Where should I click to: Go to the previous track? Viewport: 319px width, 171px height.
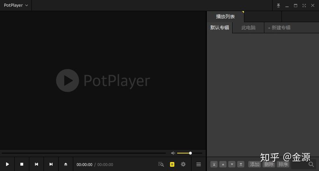(36, 164)
